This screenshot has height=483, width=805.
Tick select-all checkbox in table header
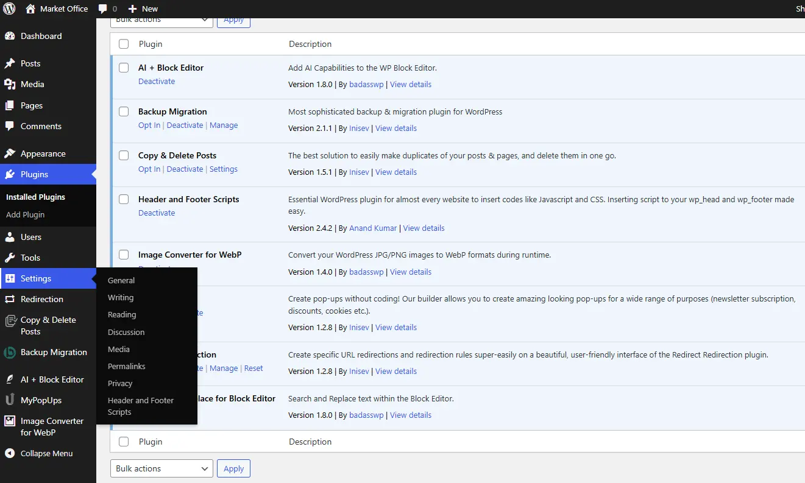point(124,44)
